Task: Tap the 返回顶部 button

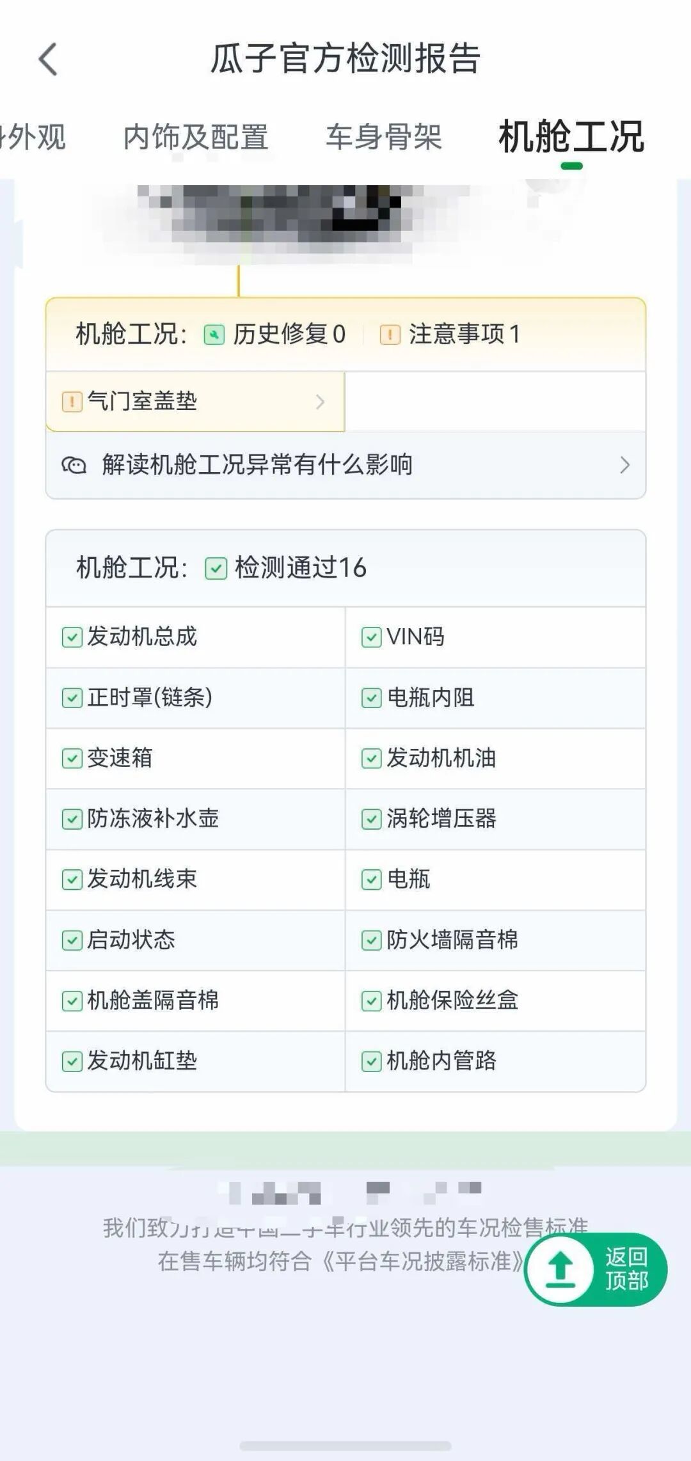Action: (596, 1269)
